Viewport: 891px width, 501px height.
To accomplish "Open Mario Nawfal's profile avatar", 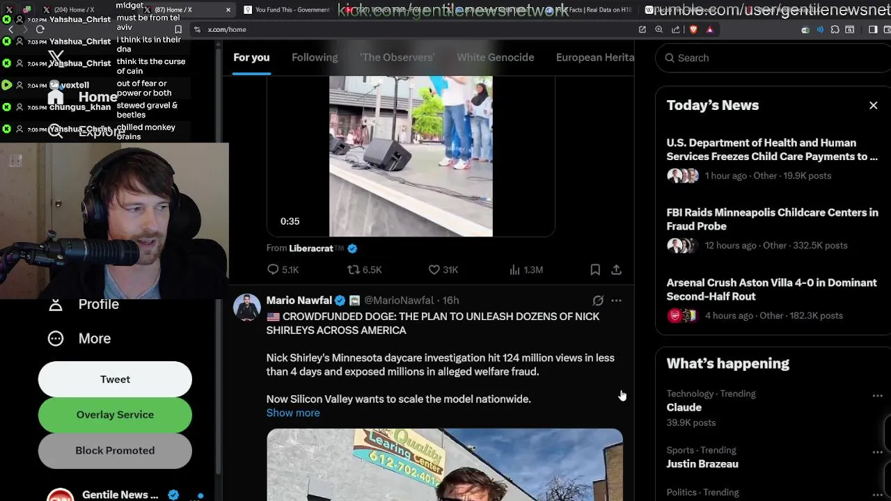I will (246, 307).
